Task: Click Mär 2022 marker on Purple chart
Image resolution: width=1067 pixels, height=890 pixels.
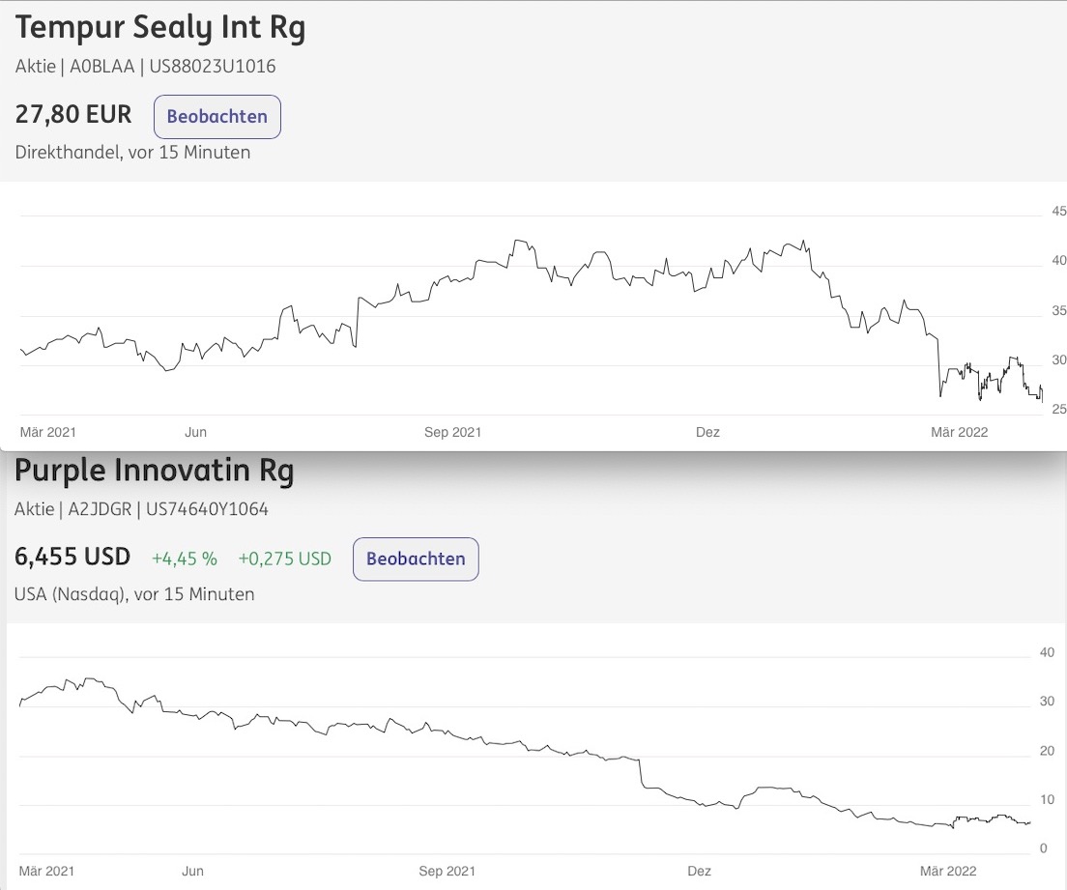Action: click(948, 871)
